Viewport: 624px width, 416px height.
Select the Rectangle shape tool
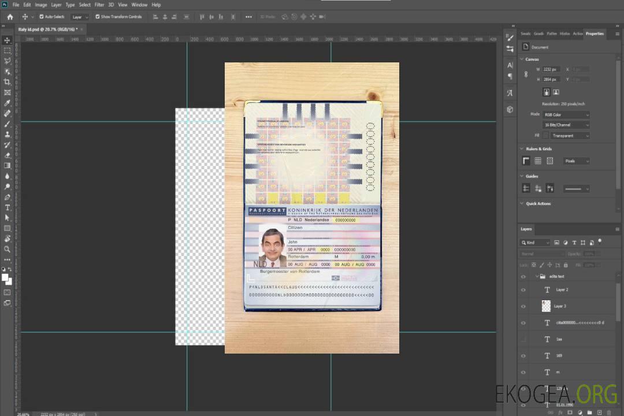(7, 228)
